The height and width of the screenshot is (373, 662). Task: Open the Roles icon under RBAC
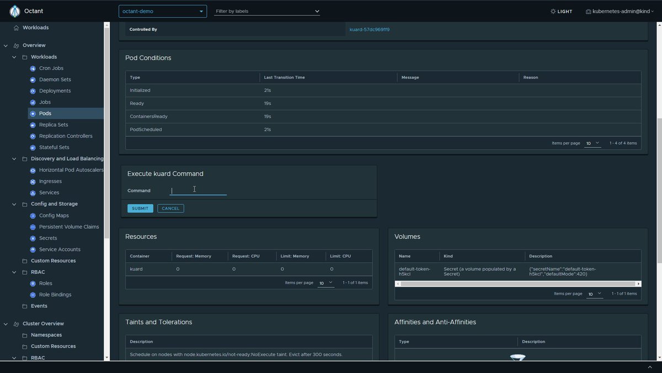(33, 284)
